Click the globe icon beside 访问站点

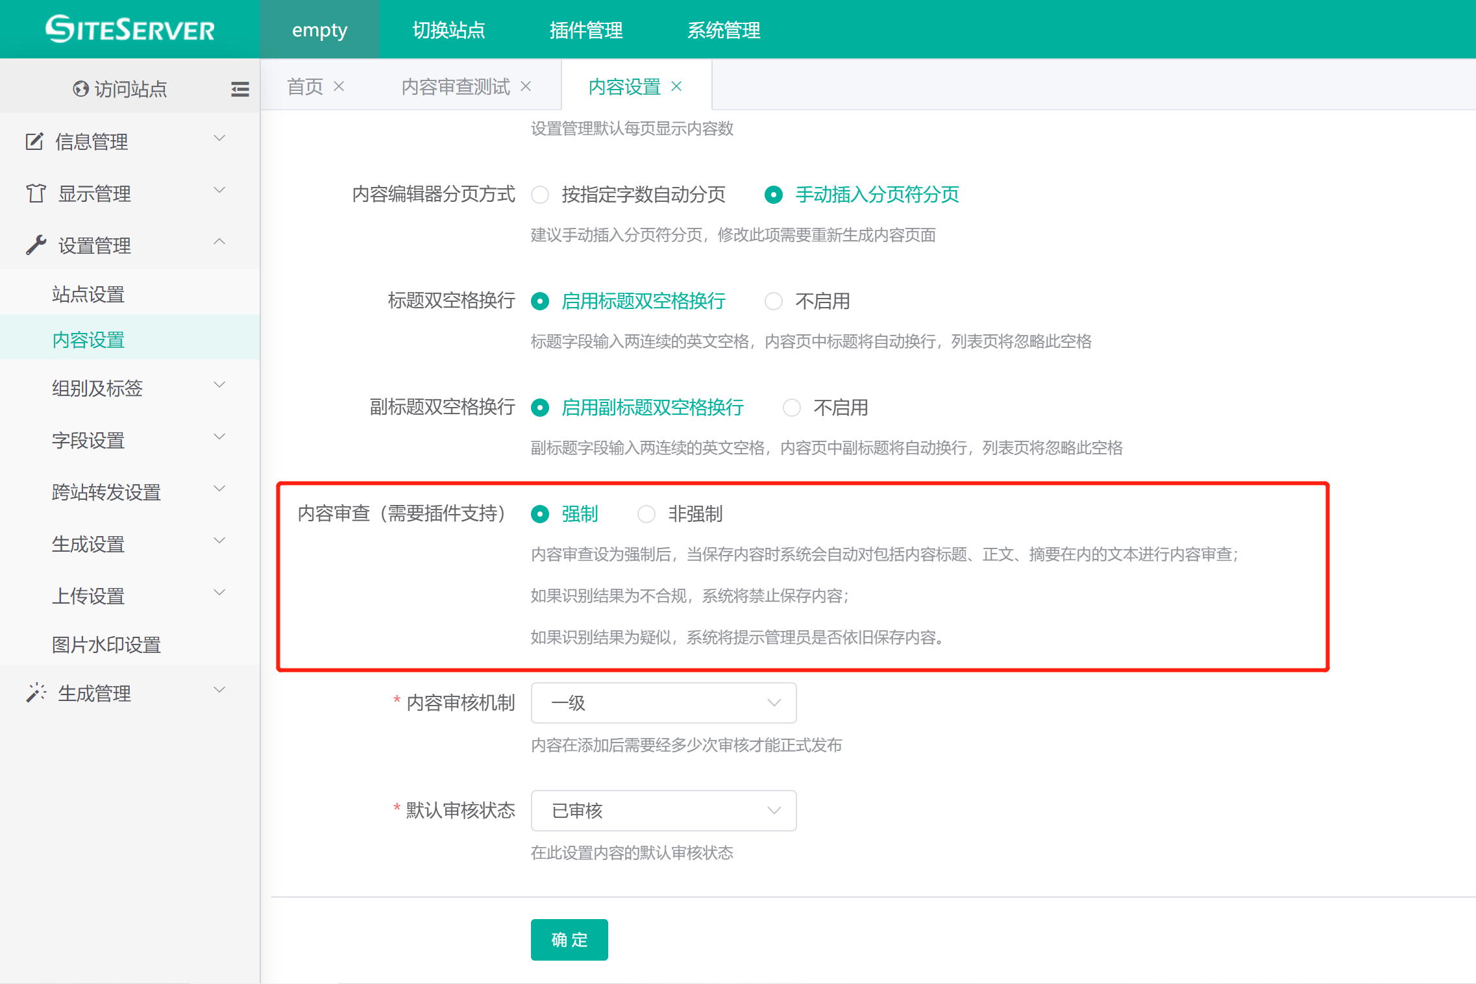(x=80, y=89)
